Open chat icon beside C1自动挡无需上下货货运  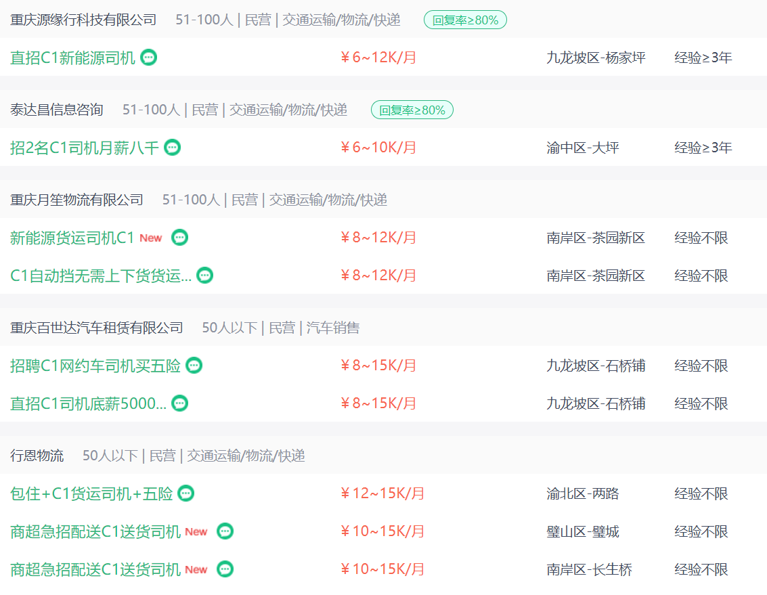[204, 276]
